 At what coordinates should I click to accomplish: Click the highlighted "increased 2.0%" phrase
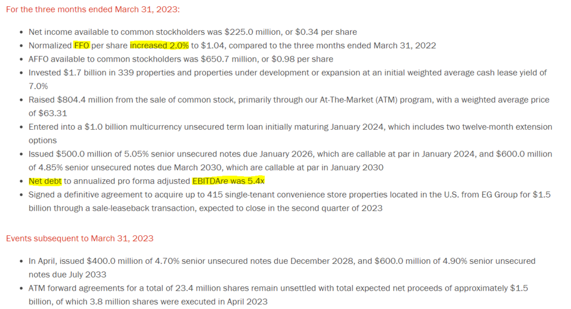[x=159, y=46]
